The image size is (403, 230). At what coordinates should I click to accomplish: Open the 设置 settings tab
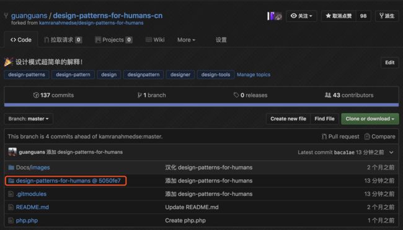221,40
